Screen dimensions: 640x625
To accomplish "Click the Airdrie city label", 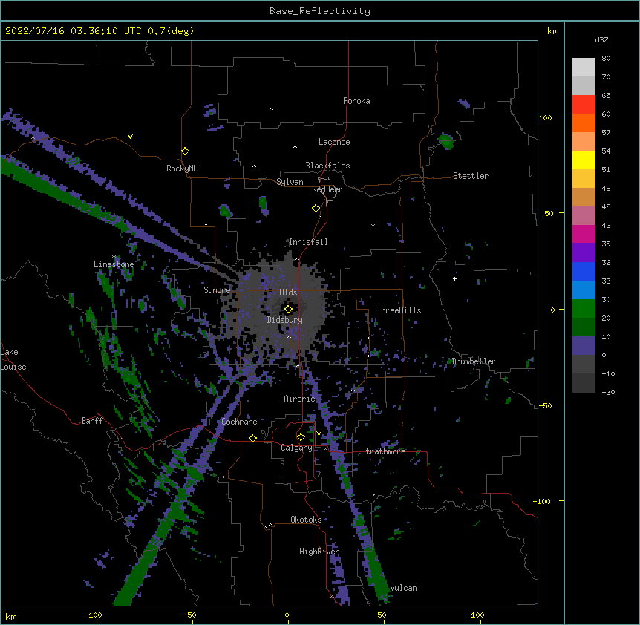I will pyautogui.click(x=300, y=399).
